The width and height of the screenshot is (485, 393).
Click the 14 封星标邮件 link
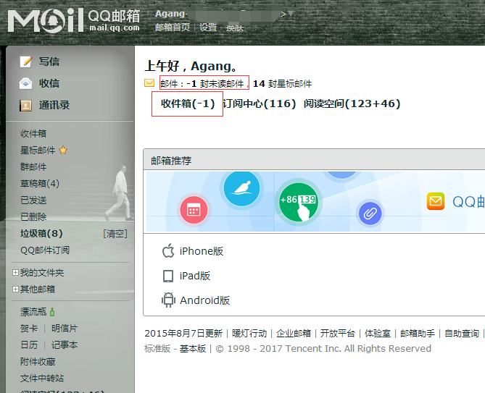tap(283, 84)
